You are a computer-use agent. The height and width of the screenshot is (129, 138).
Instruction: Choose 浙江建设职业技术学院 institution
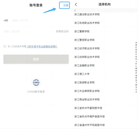pyautogui.click(x=87, y=14)
